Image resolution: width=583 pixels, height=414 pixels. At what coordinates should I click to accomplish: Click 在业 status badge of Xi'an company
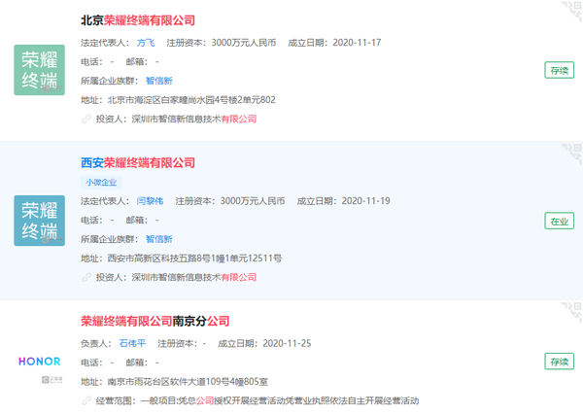tap(560, 222)
